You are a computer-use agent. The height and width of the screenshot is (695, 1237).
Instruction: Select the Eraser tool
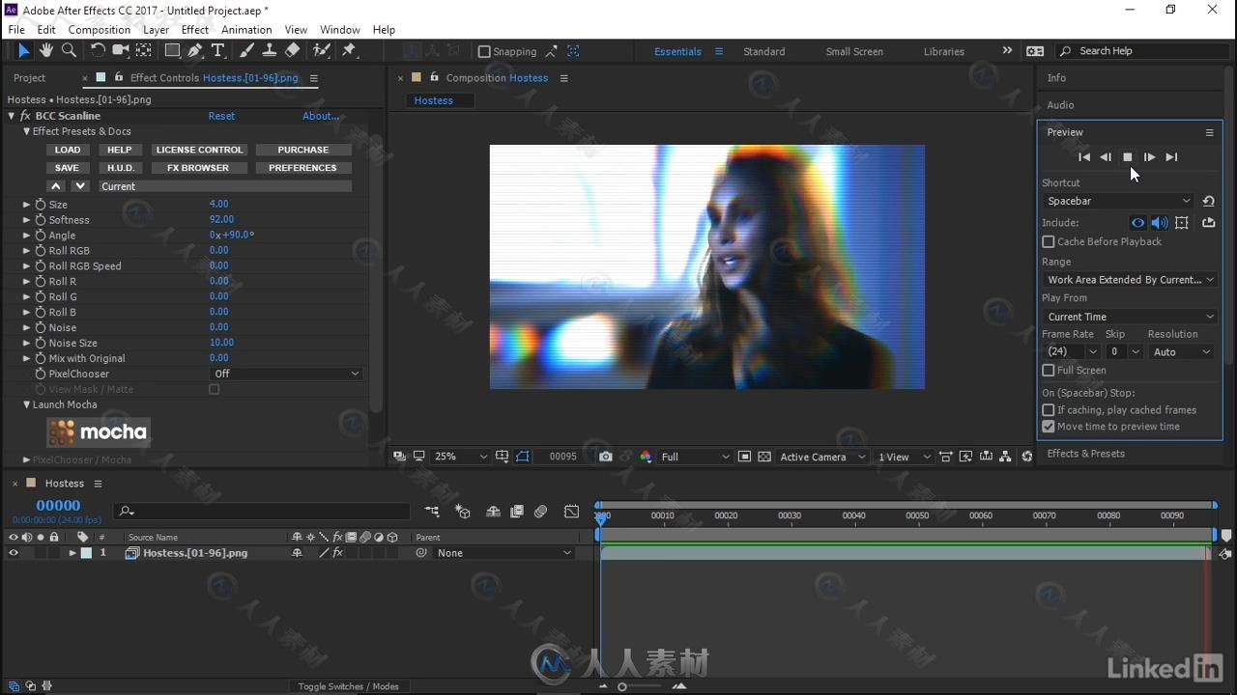293,50
